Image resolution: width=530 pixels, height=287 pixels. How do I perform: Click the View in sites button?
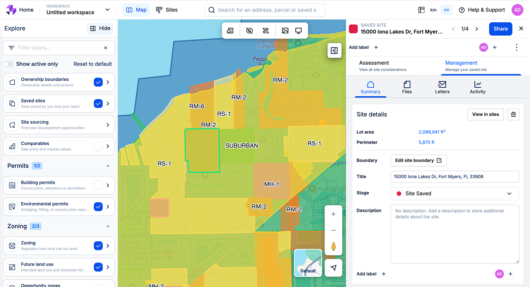(485, 114)
